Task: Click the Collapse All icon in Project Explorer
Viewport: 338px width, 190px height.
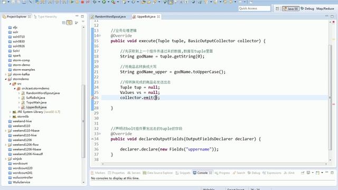Action: 64,22
